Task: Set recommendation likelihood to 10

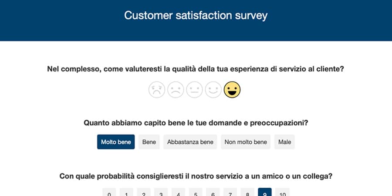Action: tap(282, 193)
